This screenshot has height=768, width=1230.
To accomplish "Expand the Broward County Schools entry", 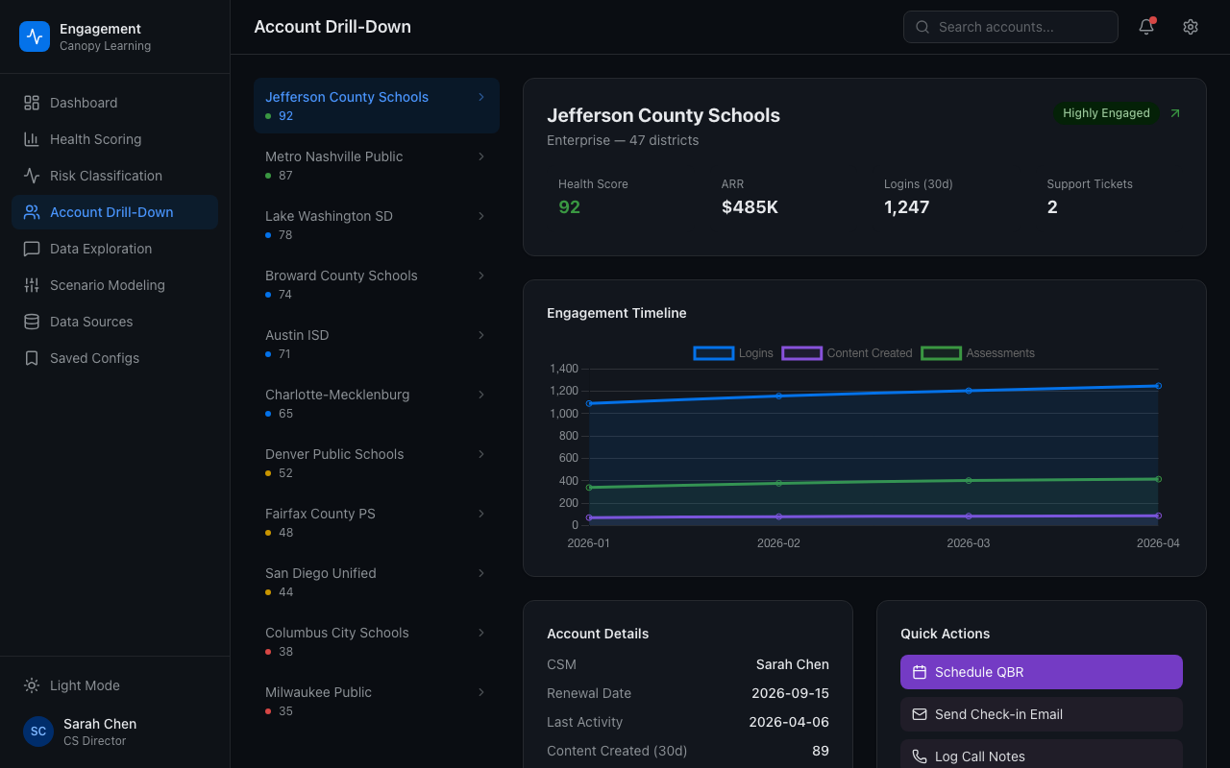I will 376,284.
